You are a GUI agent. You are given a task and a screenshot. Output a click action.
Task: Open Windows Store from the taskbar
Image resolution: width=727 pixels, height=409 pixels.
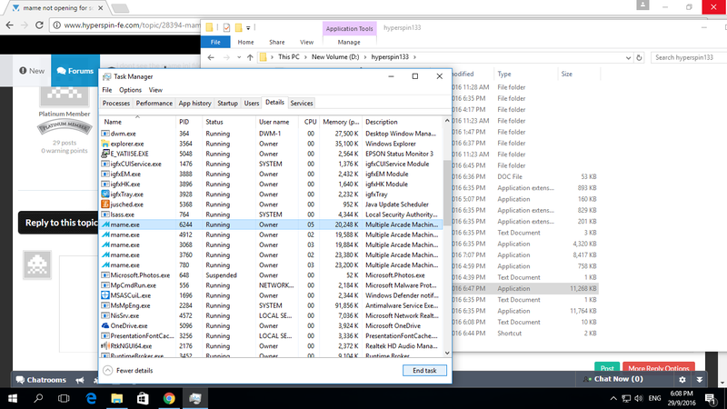[x=143, y=398]
